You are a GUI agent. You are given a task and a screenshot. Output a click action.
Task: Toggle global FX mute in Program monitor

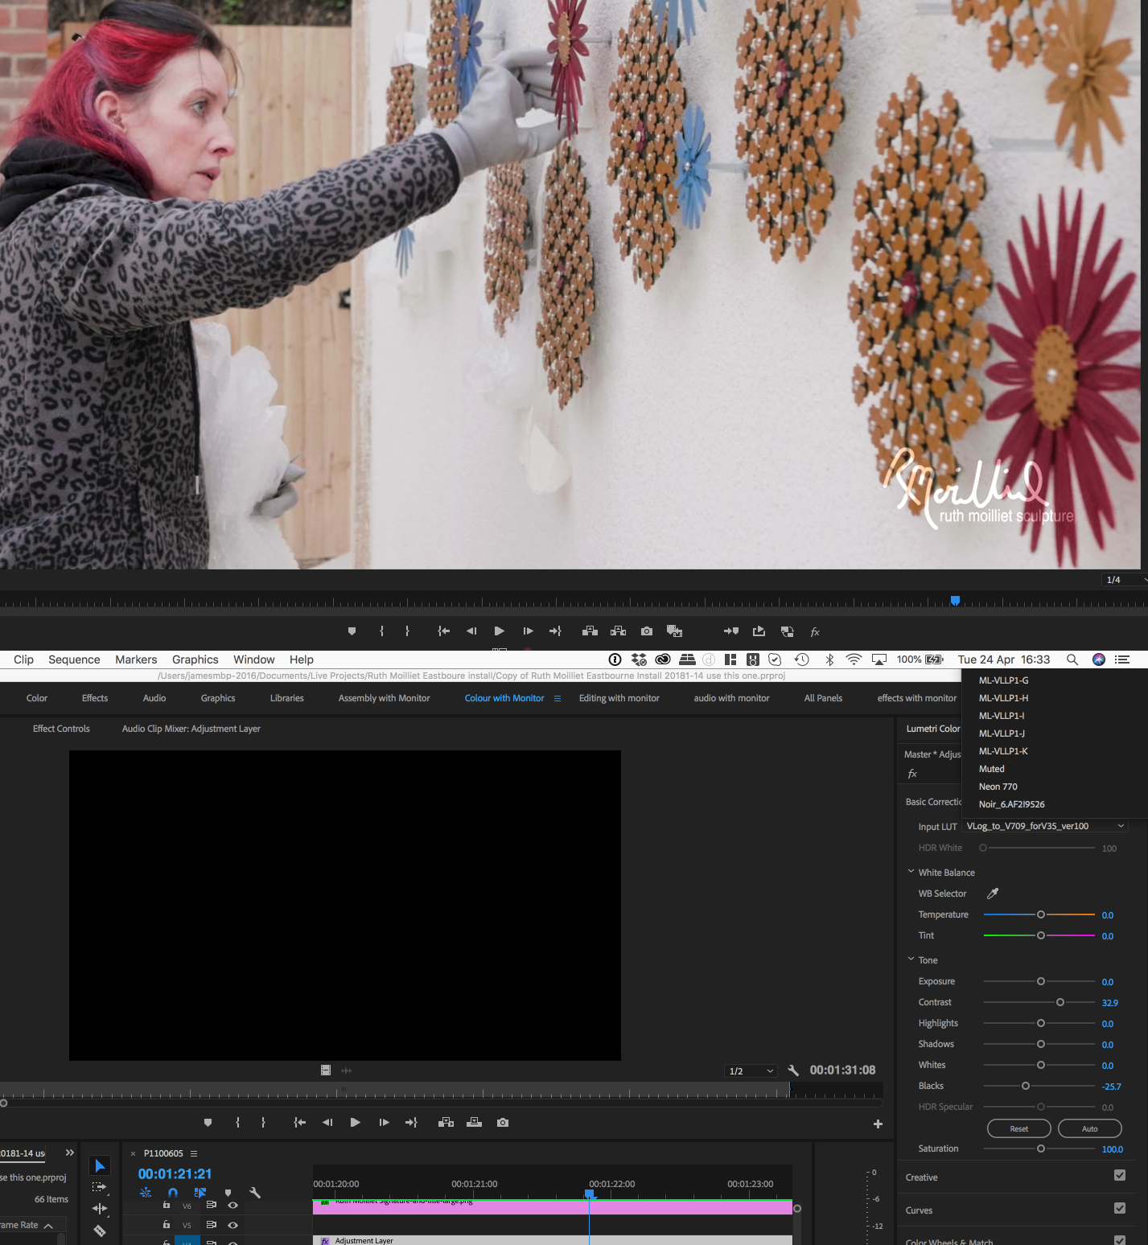815,632
